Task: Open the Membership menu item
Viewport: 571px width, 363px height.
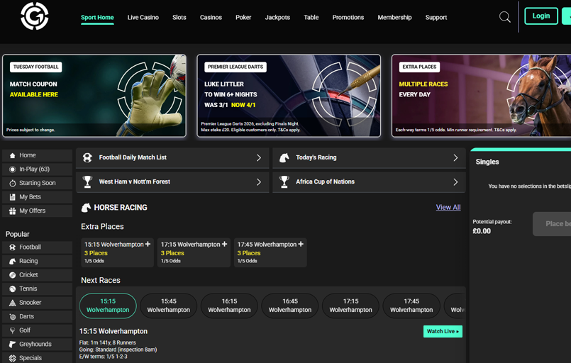Action: (394, 18)
